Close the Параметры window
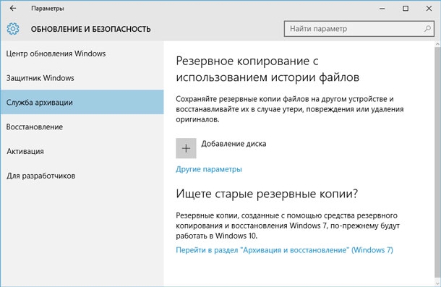 click(429, 9)
